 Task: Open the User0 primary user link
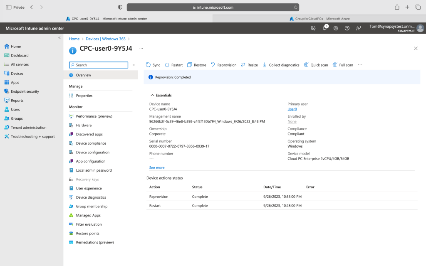pyautogui.click(x=292, y=109)
